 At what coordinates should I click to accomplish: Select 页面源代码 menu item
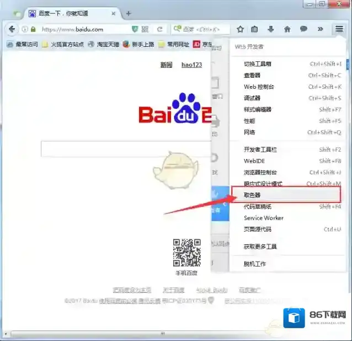coord(289,230)
